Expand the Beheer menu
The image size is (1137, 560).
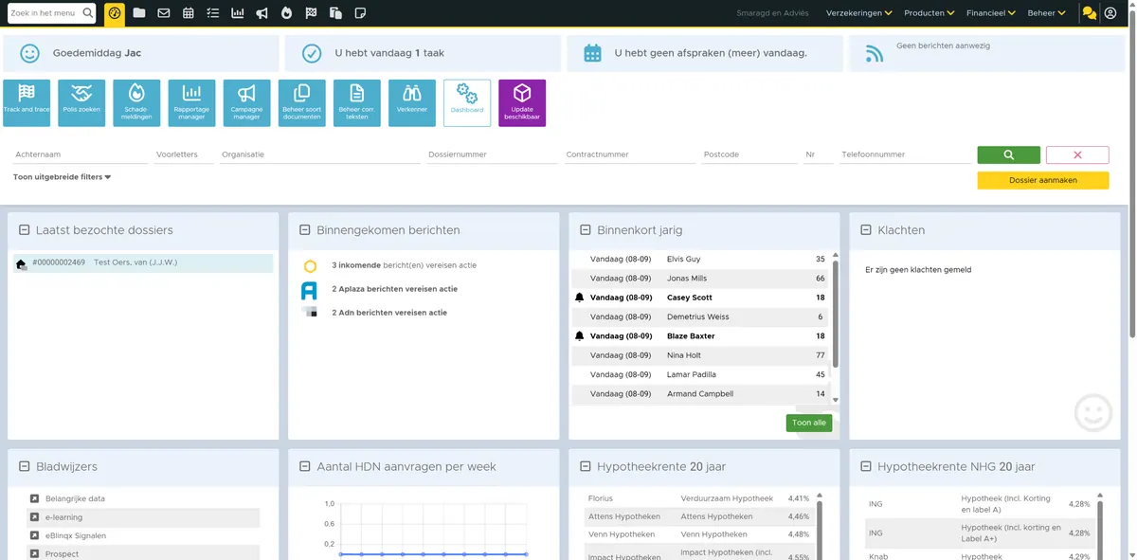[1046, 13]
